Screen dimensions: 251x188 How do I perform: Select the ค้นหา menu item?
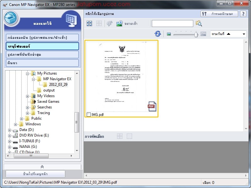(x=42, y=63)
